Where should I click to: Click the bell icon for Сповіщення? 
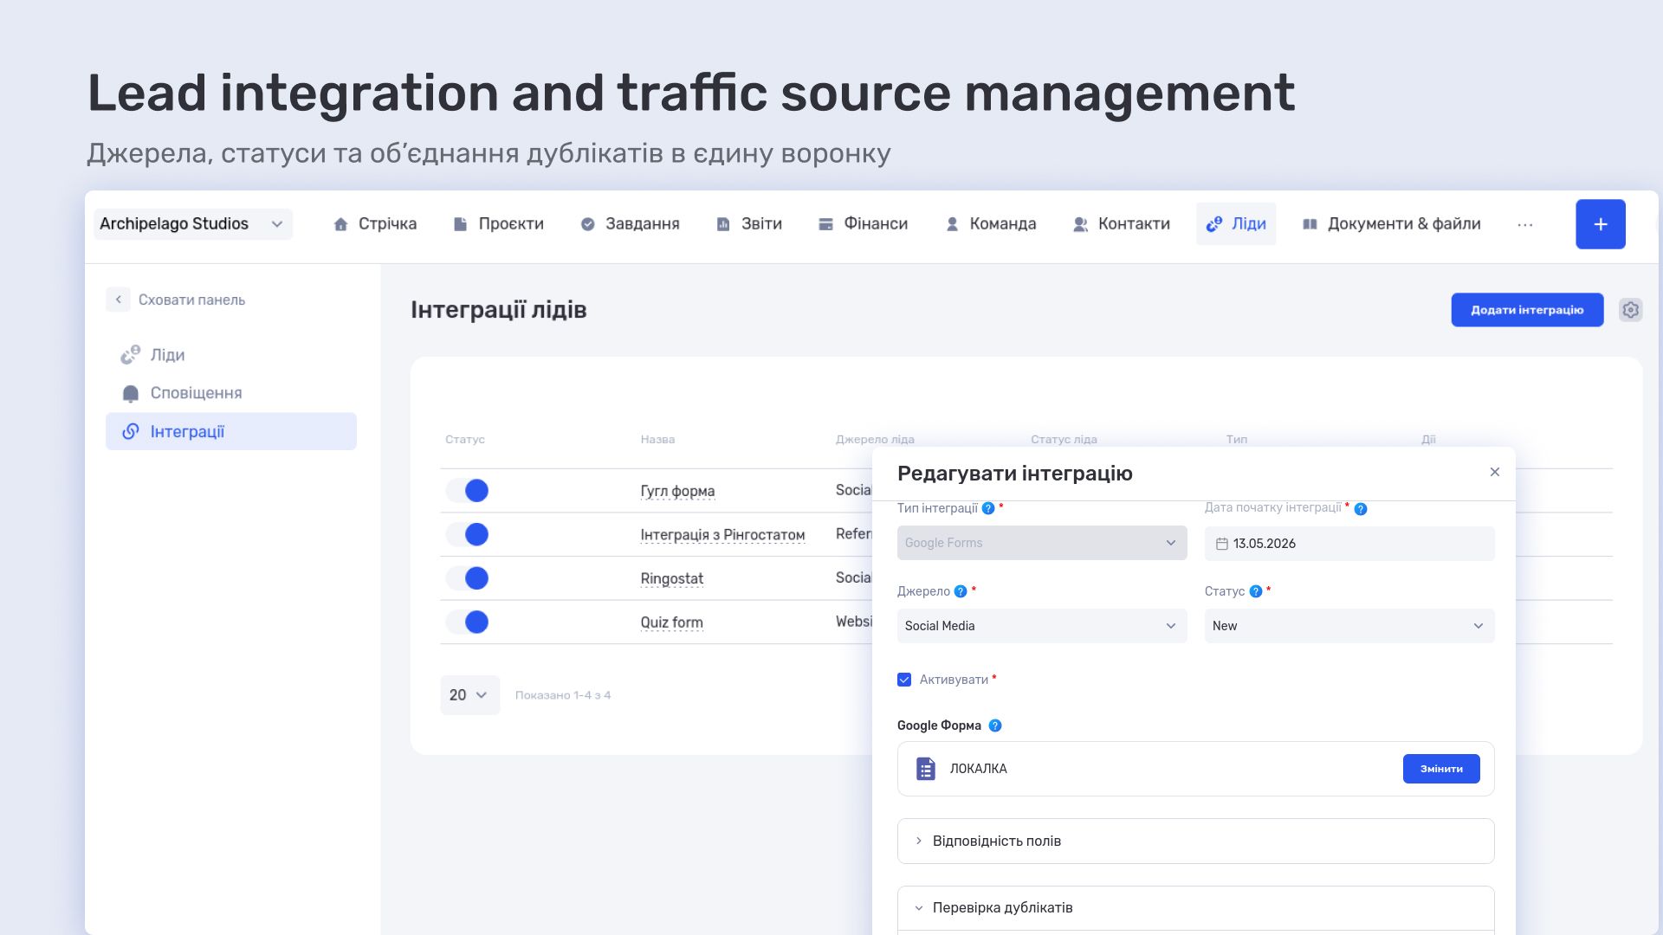pyautogui.click(x=131, y=394)
